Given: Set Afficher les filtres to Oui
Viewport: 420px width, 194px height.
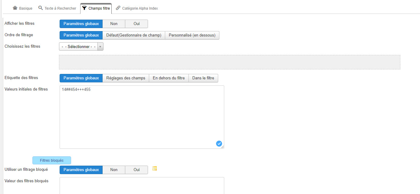Looking at the screenshot, I should coord(136,24).
